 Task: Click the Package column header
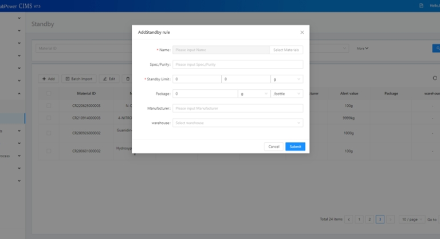[391, 93]
